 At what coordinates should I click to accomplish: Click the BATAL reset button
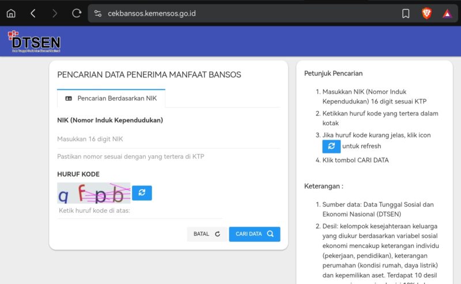click(207, 234)
